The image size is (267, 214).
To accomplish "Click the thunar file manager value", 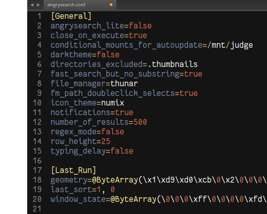I will 124,84.
